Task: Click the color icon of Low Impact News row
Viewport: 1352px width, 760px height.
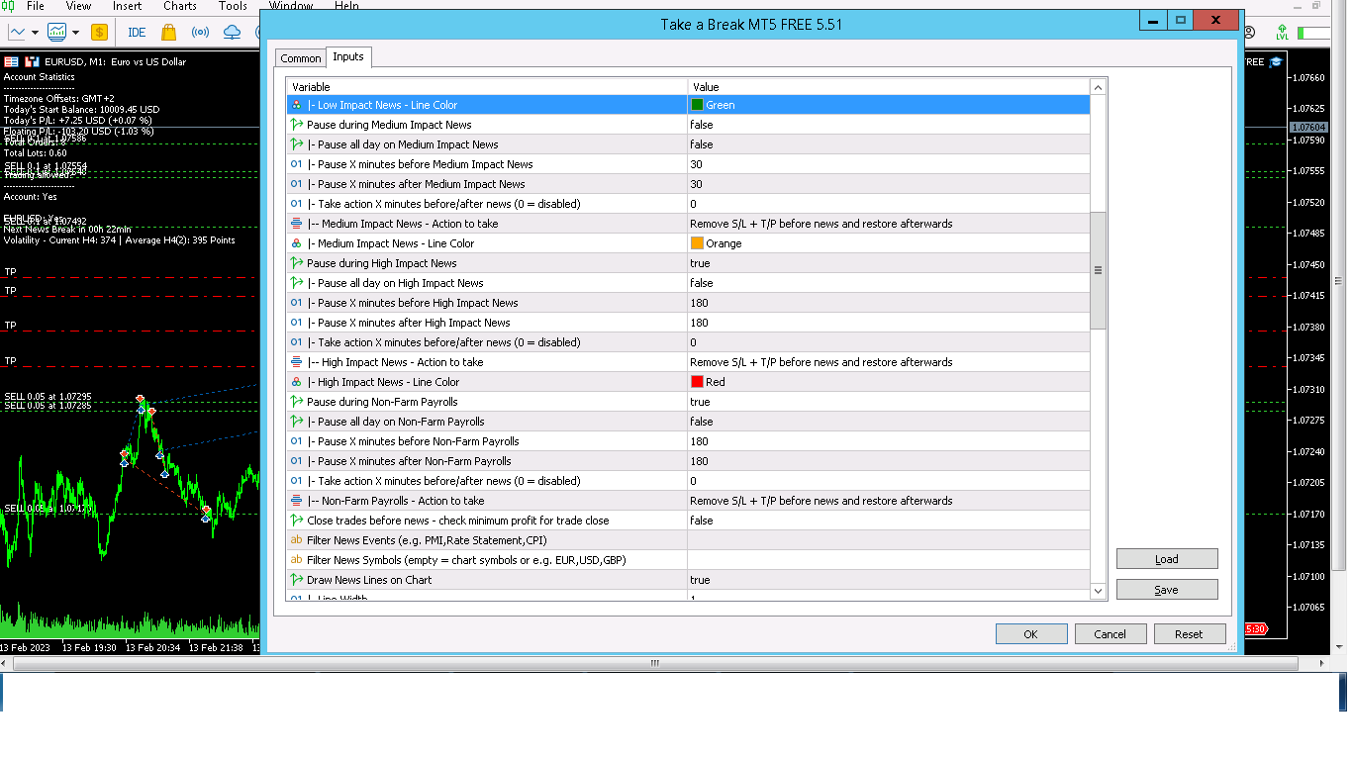Action: point(297,105)
